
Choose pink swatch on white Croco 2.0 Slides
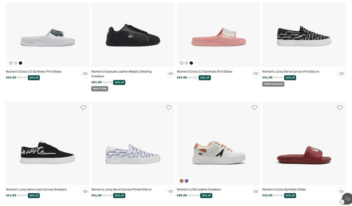click(16, 63)
